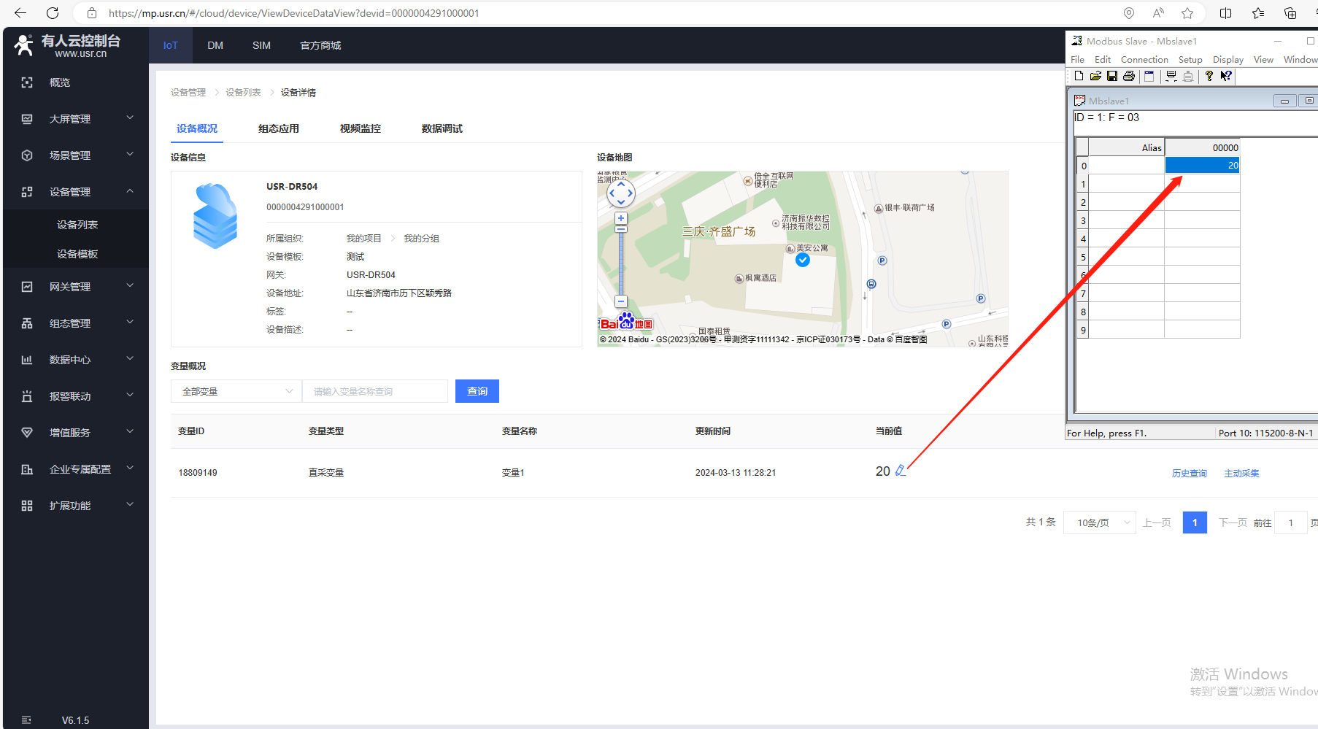
Task: Open the 历史查询 link for 变量1
Action: (x=1189, y=473)
